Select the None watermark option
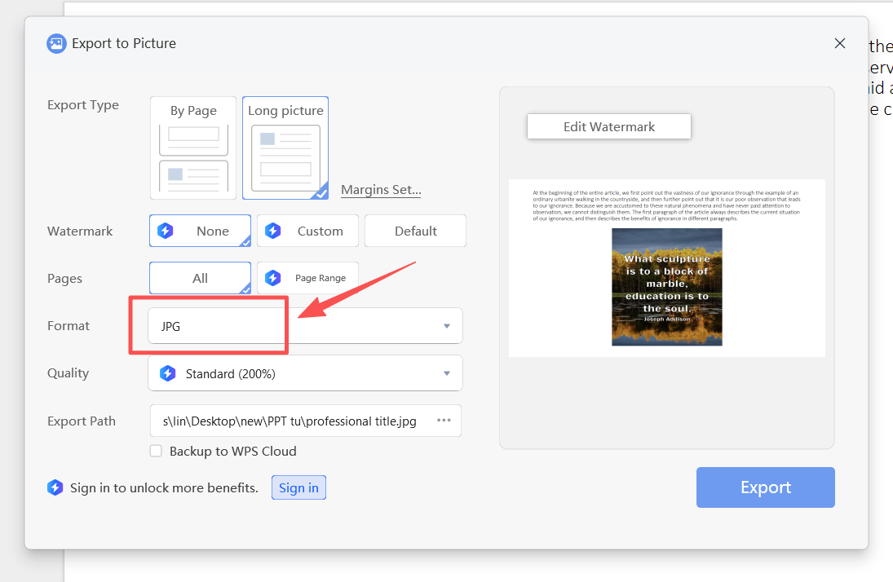The width and height of the screenshot is (893, 582). [x=201, y=231]
